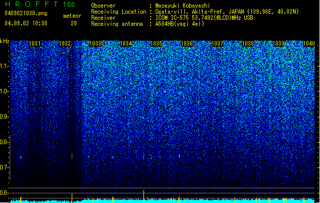Click the 1.0 kHz axis tick label

click(5, 91)
